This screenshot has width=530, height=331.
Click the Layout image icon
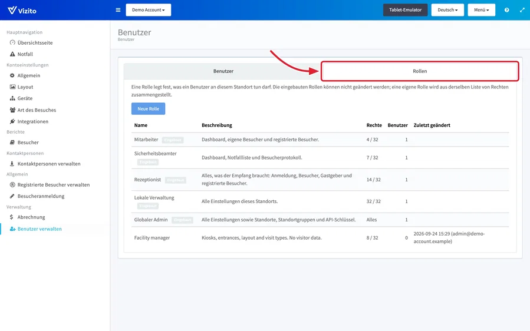[12, 87]
